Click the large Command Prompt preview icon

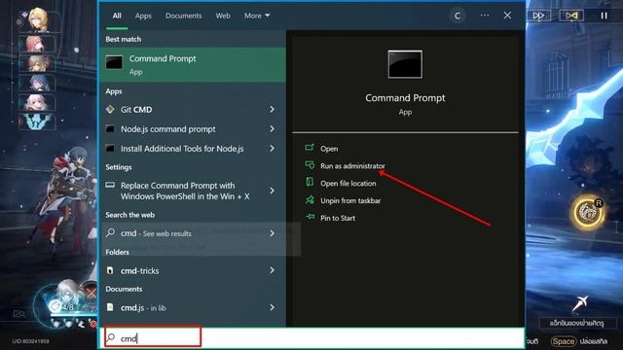point(405,64)
